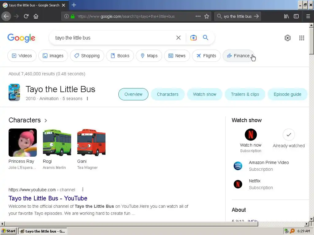Viewport: 314px width, 235px height.
Task: Show site information via the info icon
Action: [67, 16]
